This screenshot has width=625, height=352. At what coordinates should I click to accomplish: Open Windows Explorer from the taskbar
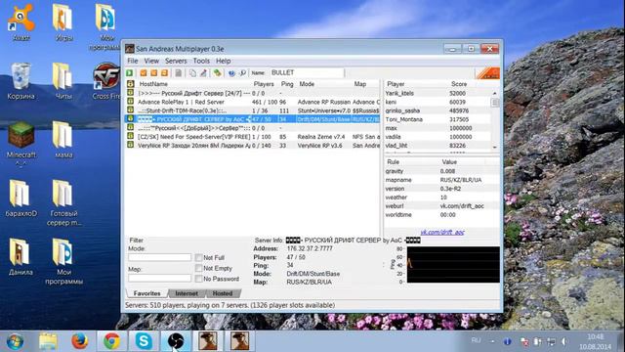48,341
